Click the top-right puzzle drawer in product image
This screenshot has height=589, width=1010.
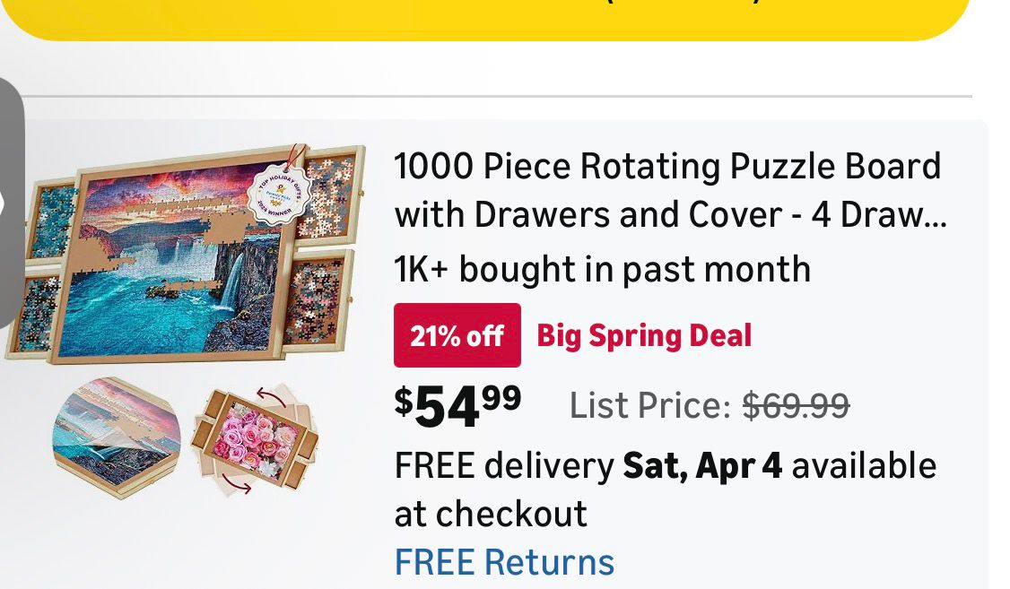(328, 195)
